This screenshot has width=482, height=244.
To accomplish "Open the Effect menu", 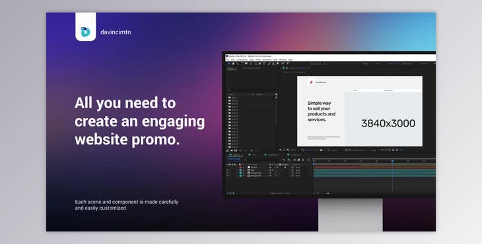I will [258, 59].
